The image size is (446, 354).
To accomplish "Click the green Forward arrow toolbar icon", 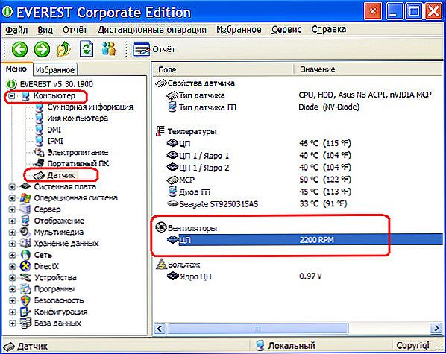I will 42,49.
